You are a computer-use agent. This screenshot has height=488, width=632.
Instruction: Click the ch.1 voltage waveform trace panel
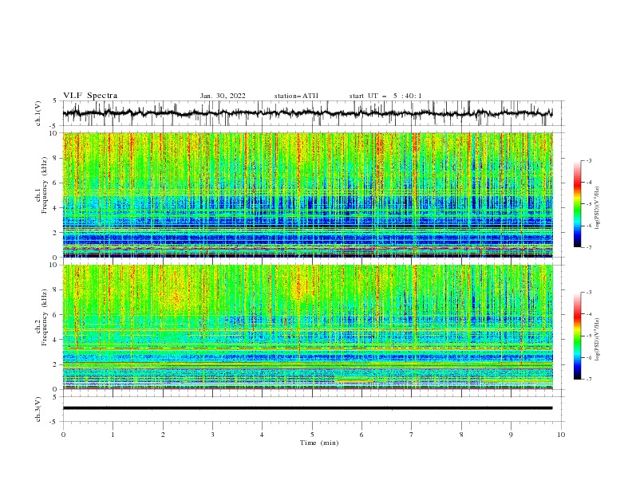point(314,113)
